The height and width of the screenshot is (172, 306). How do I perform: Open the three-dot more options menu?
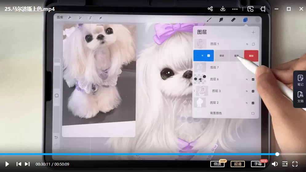[x=235, y=9]
